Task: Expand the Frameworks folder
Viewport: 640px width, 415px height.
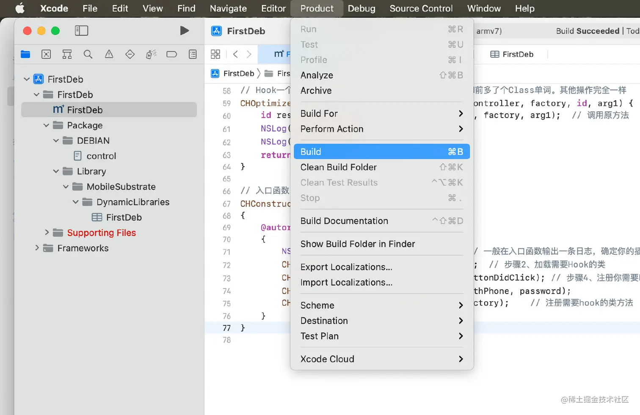Action: 37,248
